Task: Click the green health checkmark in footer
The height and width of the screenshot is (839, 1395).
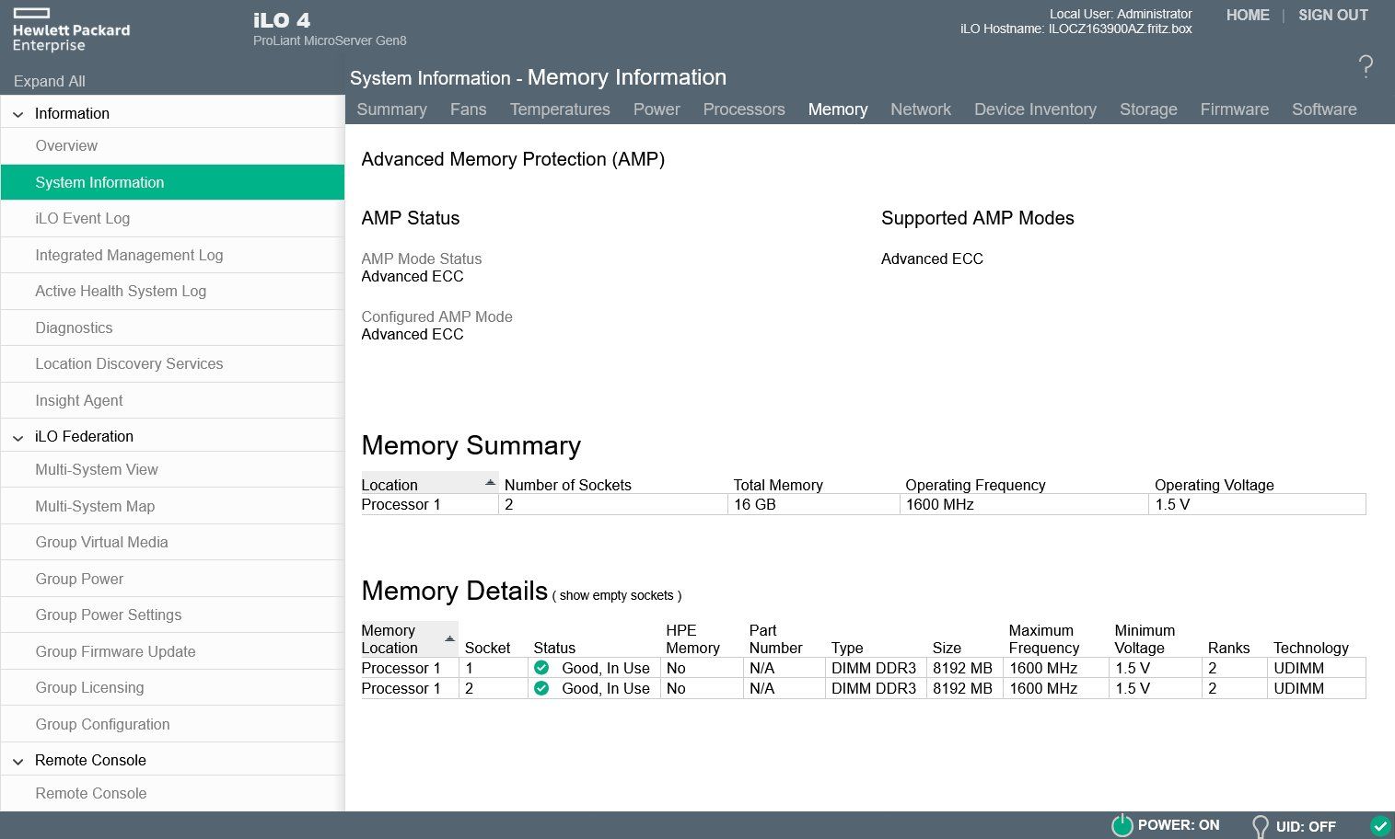Action: [1379, 825]
